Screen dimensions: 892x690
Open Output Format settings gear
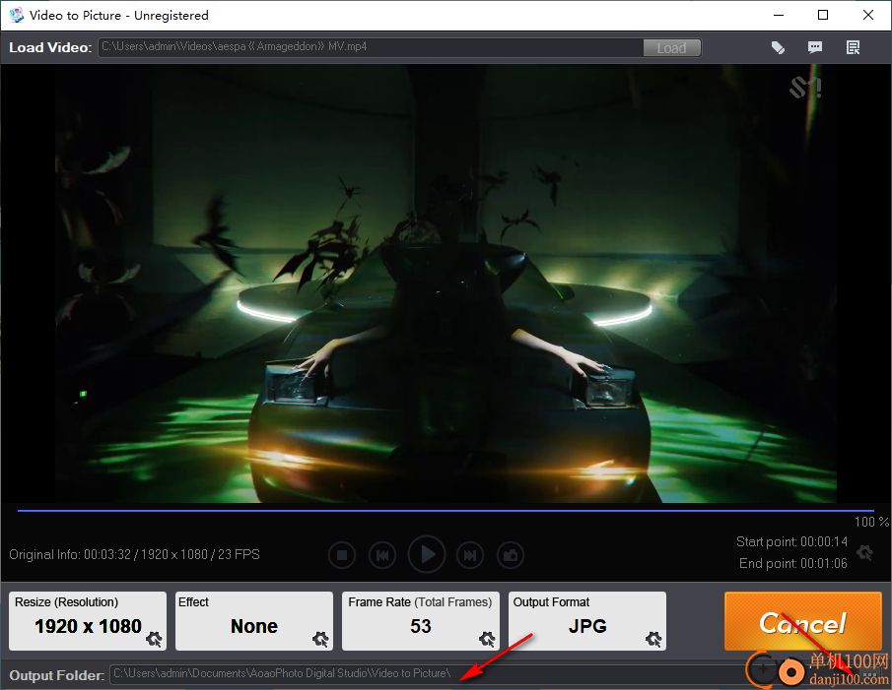pyautogui.click(x=653, y=640)
